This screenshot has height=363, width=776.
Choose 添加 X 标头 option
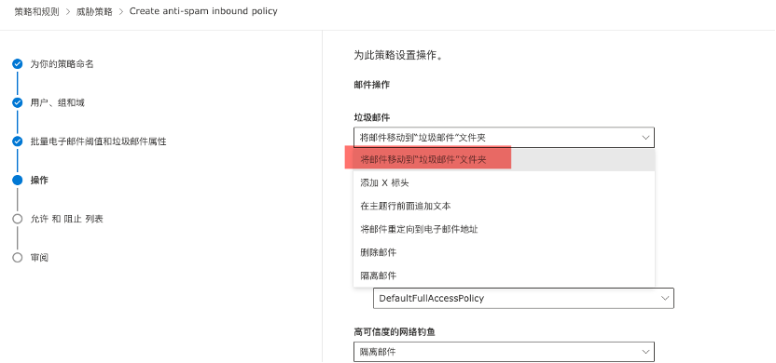pyautogui.click(x=504, y=182)
